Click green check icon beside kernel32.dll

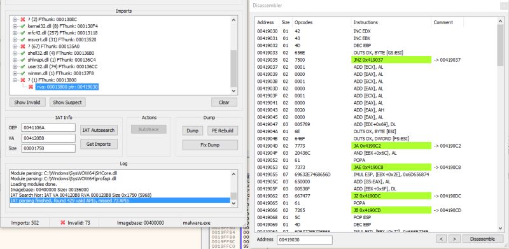pos(23,26)
